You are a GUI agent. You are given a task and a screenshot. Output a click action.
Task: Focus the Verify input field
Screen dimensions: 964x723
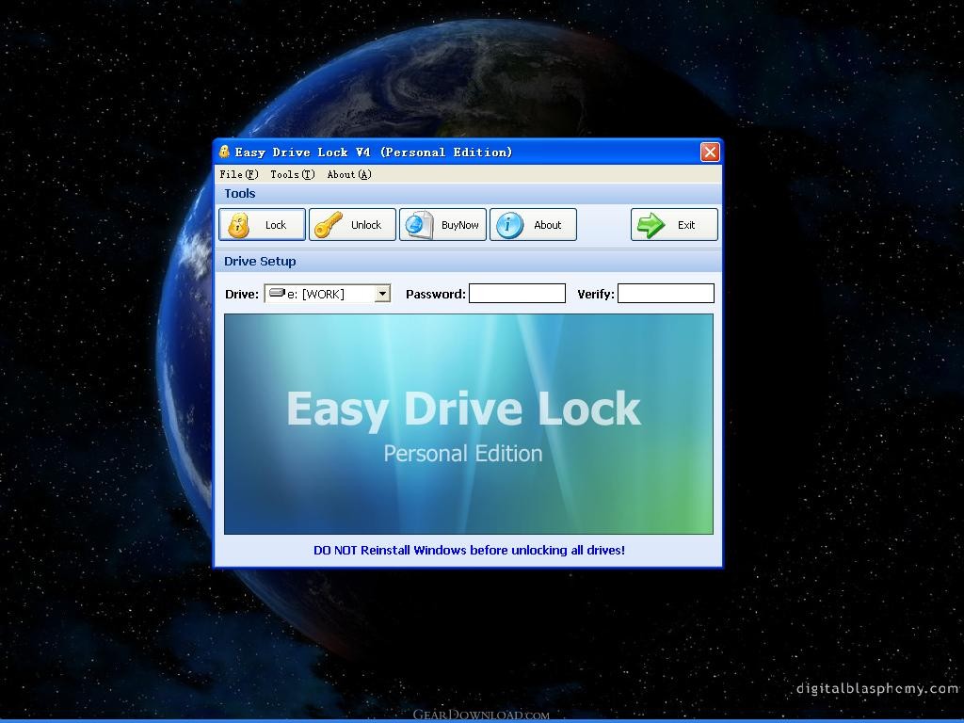click(666, 294)
